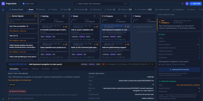Click Remove from Board button
Image resolution: width=203 pixels, height=101 pixels.
click(x=17, y=91)
